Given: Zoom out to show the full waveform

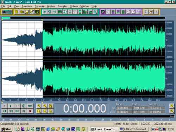Looking at the screenshot, I should (51, 106).
